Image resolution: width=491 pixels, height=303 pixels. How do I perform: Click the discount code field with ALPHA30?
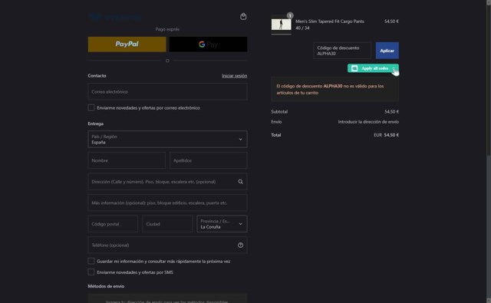point(342,51)
